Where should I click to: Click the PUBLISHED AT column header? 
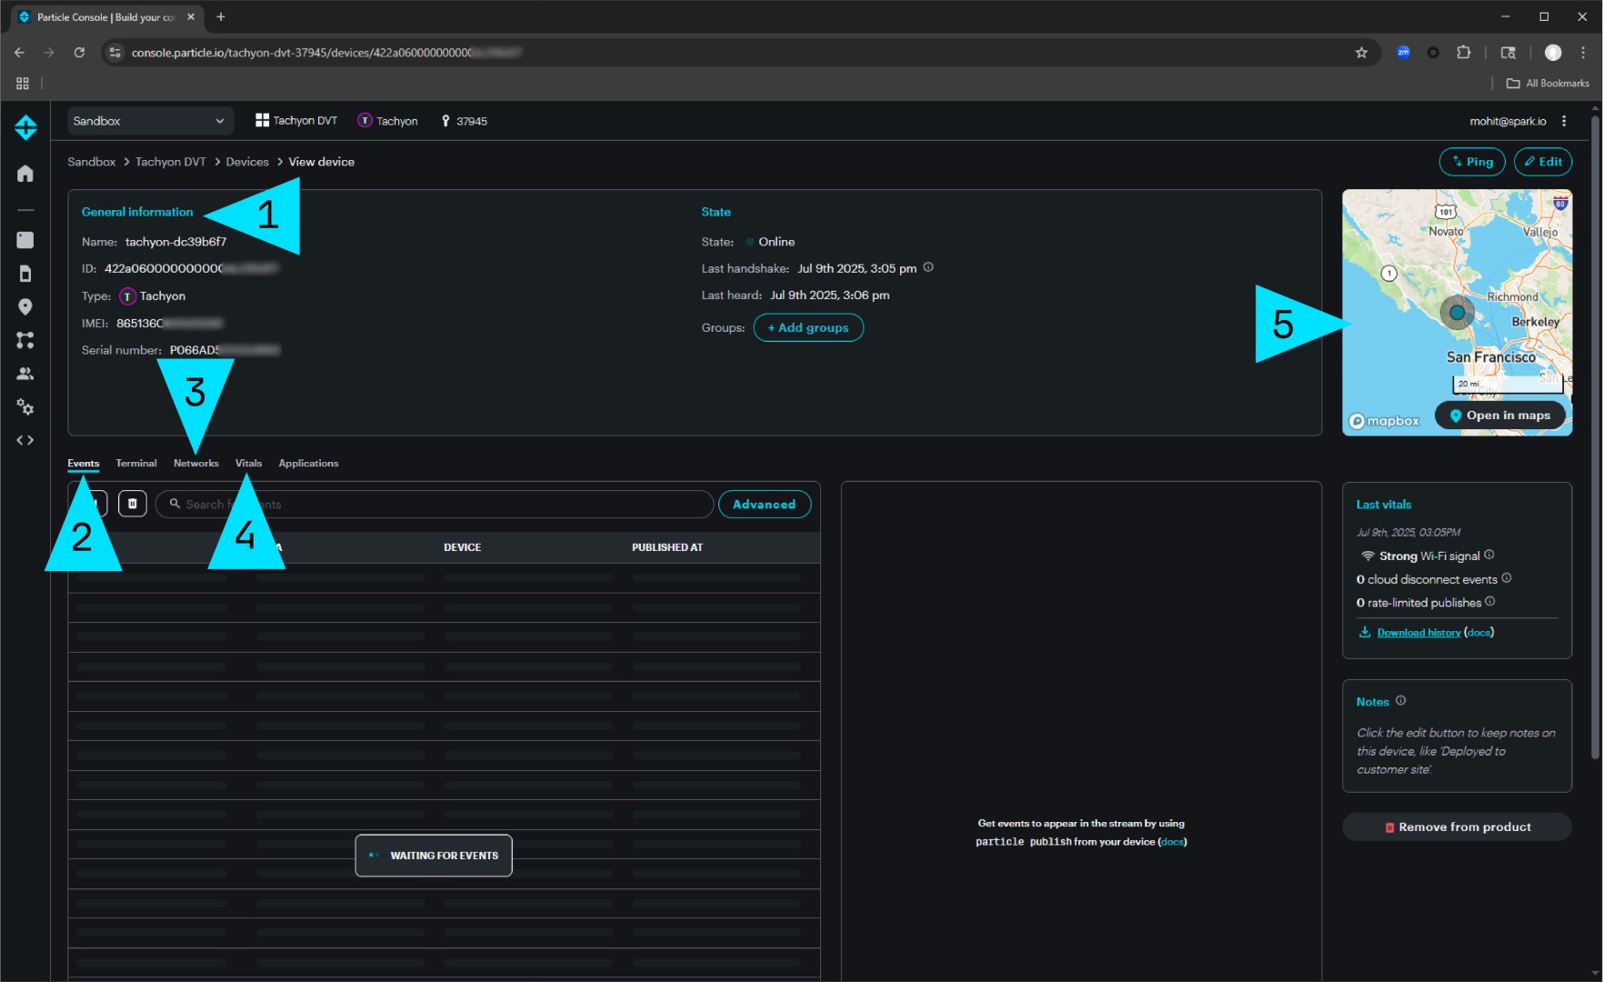pos(667,547)
